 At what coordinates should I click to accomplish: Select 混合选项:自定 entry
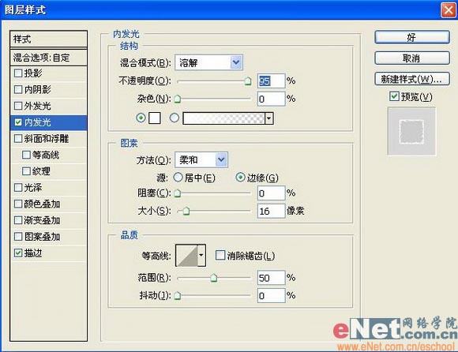pos(48,58)
